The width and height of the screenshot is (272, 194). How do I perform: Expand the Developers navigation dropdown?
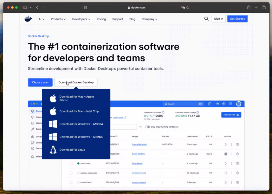[x=81, y=19]
